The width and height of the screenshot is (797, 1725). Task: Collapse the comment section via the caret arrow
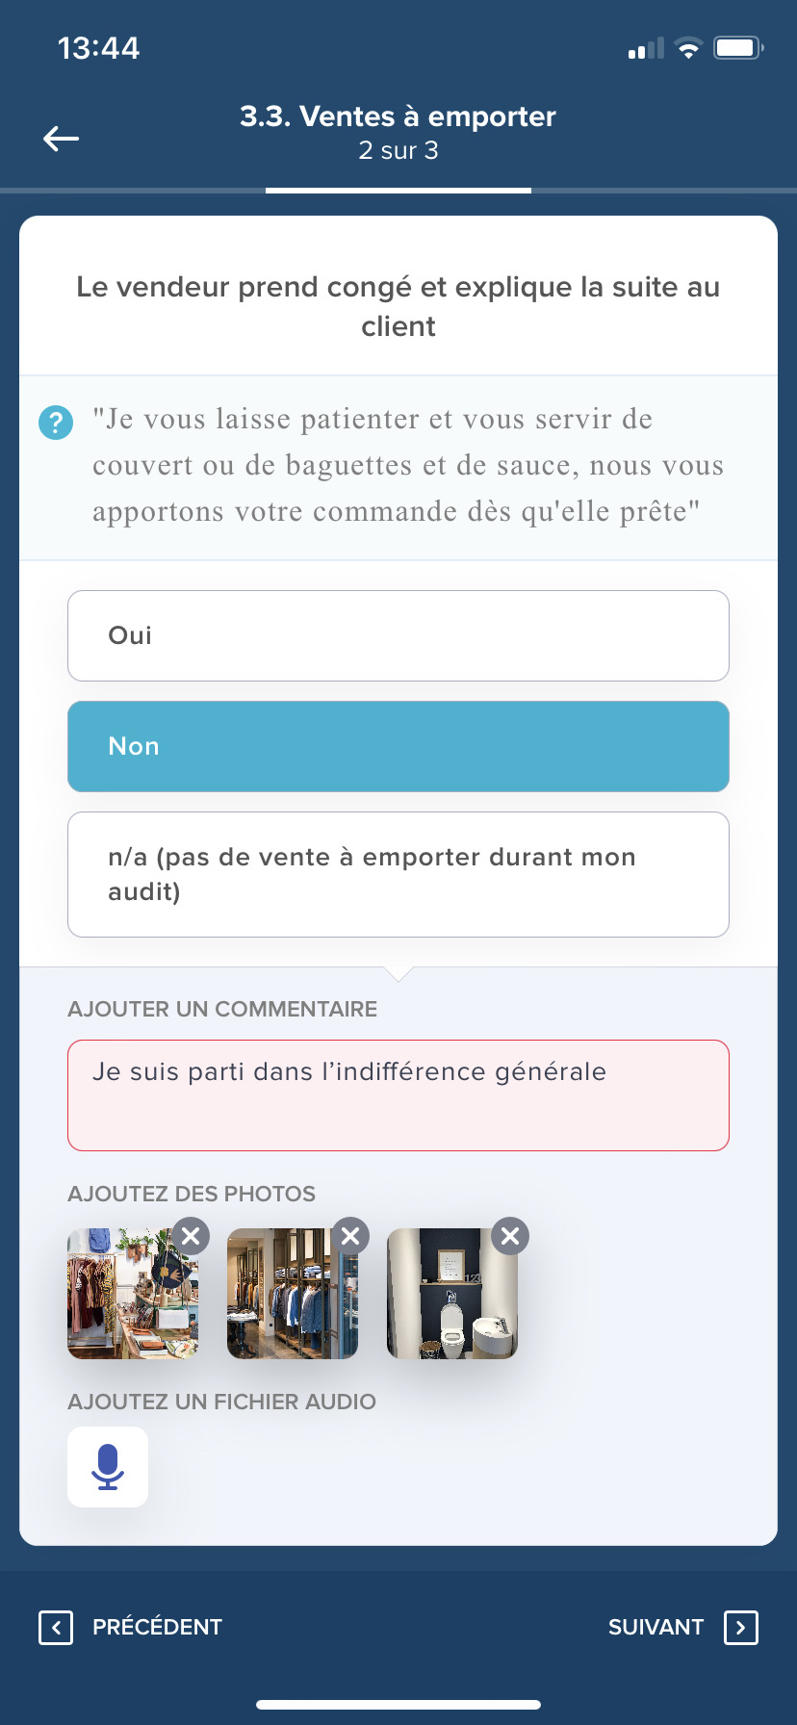(x=398, y=974)
